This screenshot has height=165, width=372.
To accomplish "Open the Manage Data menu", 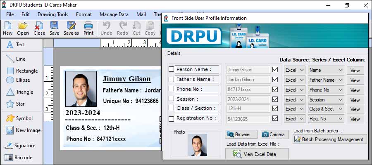I will (114, 14).
